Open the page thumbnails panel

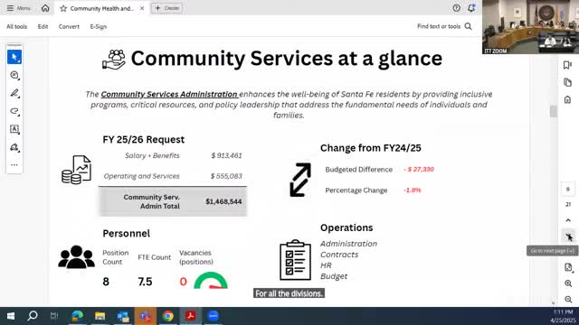[567, 82]
